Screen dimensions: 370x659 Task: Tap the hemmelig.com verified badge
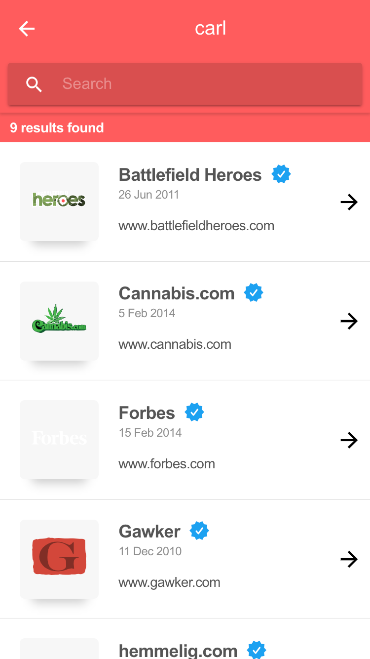257,650
